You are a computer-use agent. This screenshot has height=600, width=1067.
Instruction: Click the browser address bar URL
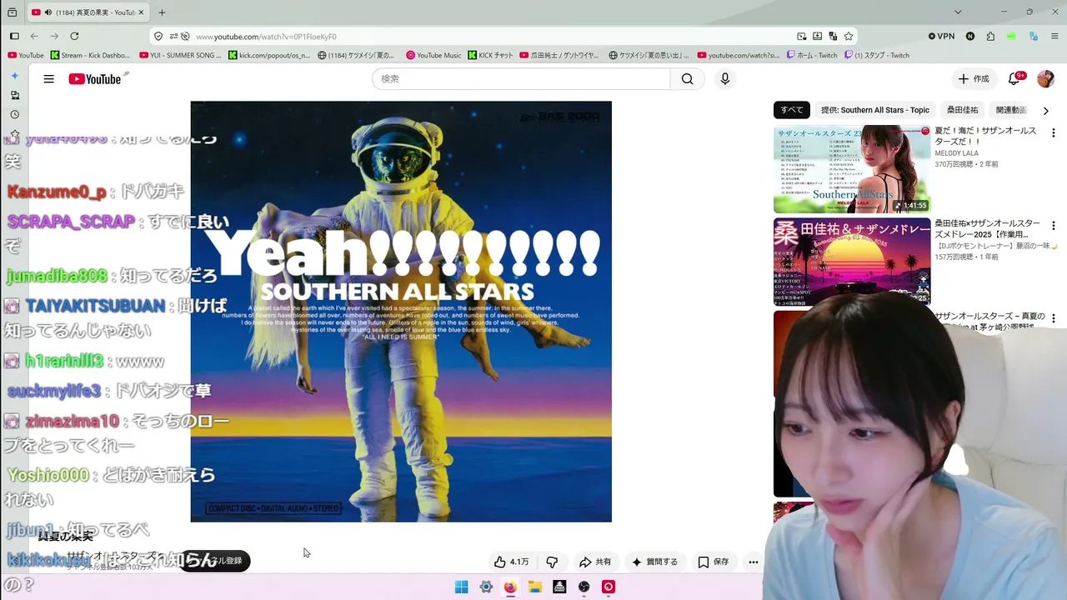266,37
